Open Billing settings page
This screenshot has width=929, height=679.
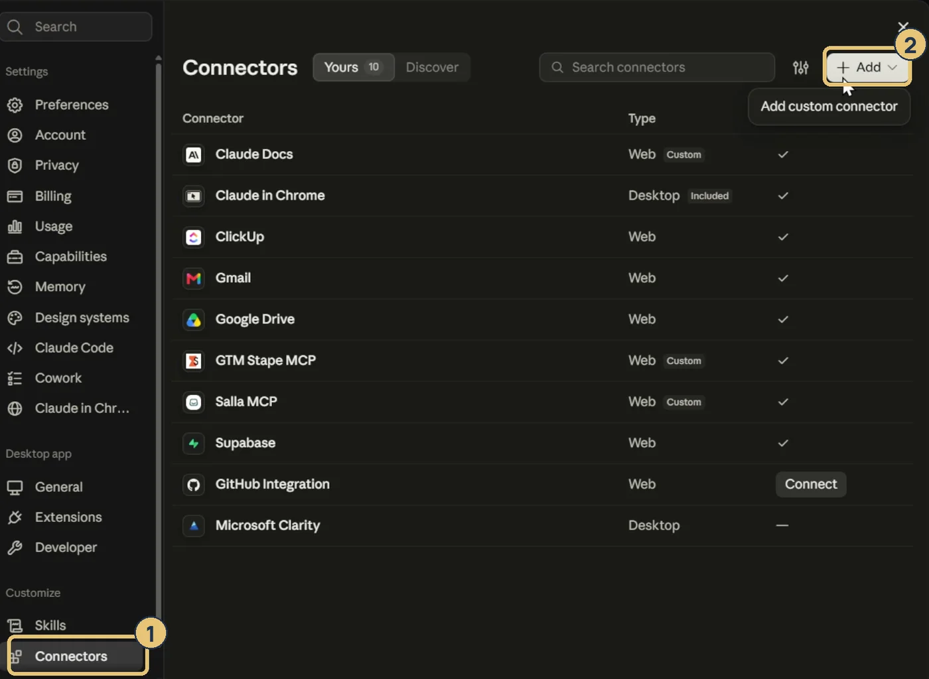53,196
